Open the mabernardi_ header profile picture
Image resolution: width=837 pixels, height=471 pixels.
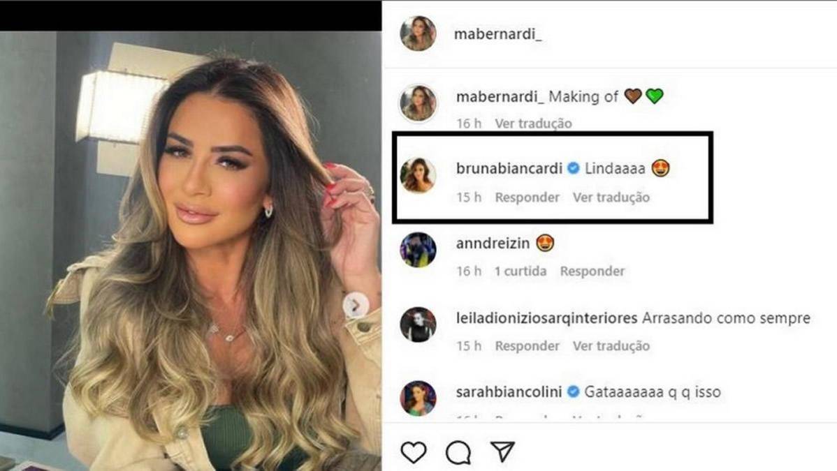click(418, 33)
